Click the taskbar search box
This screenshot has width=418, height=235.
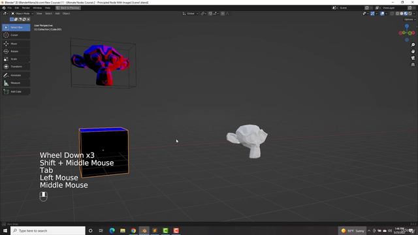pyautogui.click(x=48, y=230)
